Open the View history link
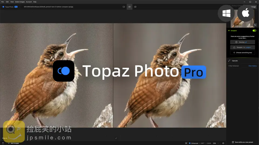 point(252,66)
